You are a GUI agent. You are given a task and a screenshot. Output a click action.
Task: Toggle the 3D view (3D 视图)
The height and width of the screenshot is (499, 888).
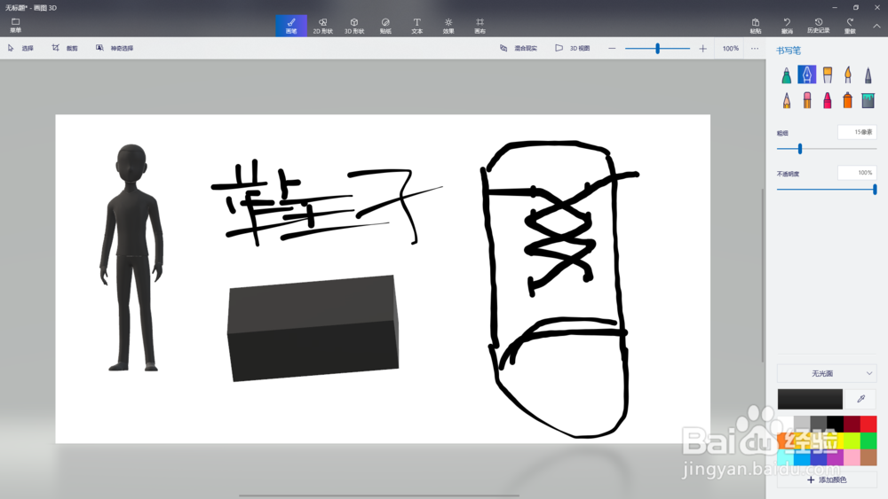[x=573, y=48]
